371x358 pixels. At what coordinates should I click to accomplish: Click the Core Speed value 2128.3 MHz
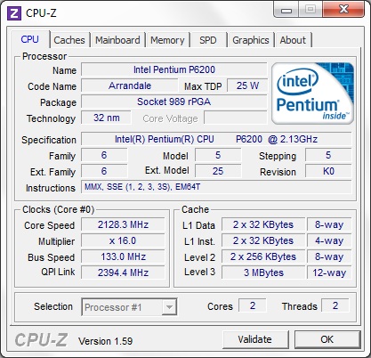[x=123, y=224]
